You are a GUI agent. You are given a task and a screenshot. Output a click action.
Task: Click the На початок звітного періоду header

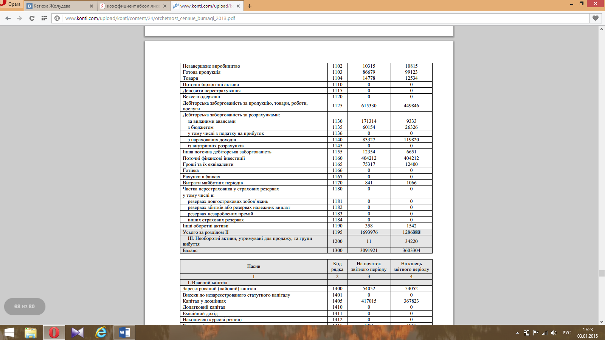[369, 266]
